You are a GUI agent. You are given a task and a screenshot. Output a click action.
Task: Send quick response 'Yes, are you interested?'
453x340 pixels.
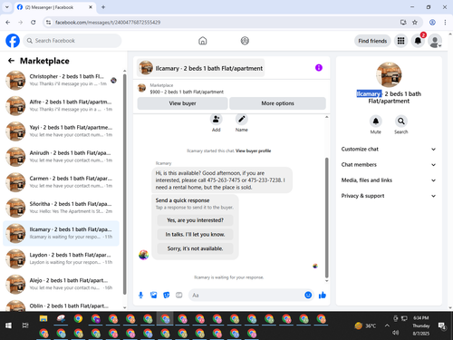195,220
